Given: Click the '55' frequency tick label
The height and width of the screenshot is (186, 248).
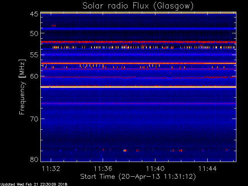Looking at the screenshot, I should 34,55.
